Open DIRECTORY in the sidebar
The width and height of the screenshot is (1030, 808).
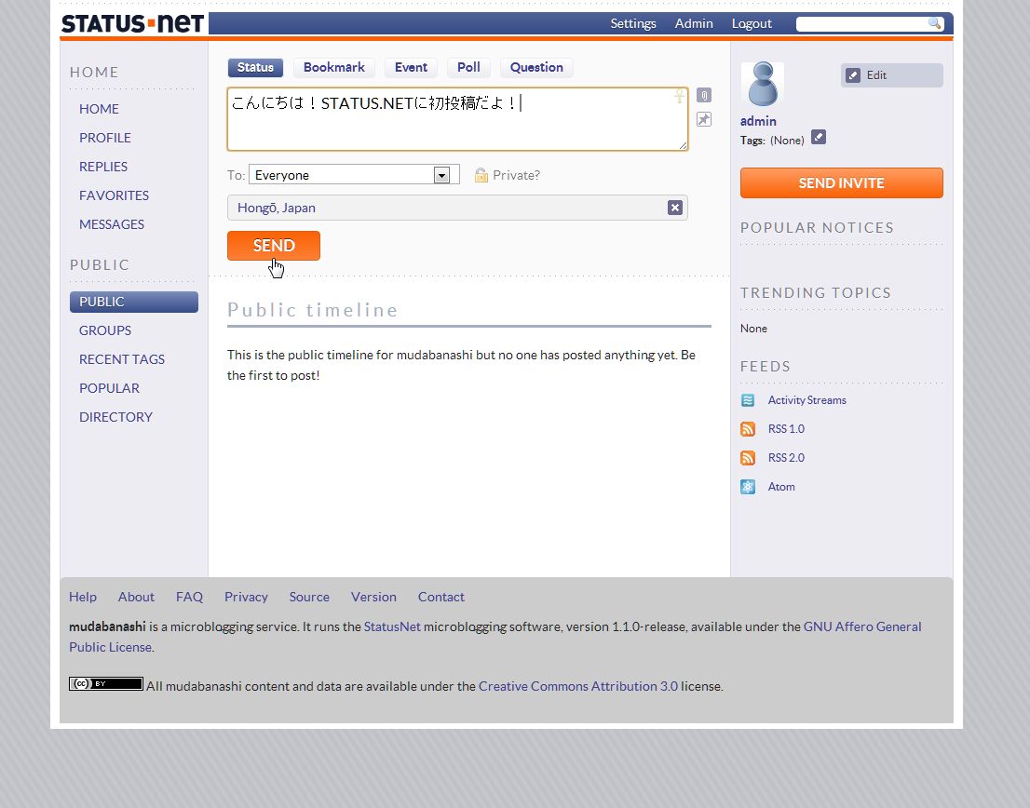(x=115, y=417)
